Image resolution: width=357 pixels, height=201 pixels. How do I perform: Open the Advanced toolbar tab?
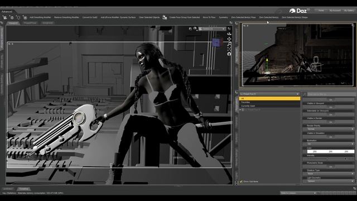click(7, 11)
